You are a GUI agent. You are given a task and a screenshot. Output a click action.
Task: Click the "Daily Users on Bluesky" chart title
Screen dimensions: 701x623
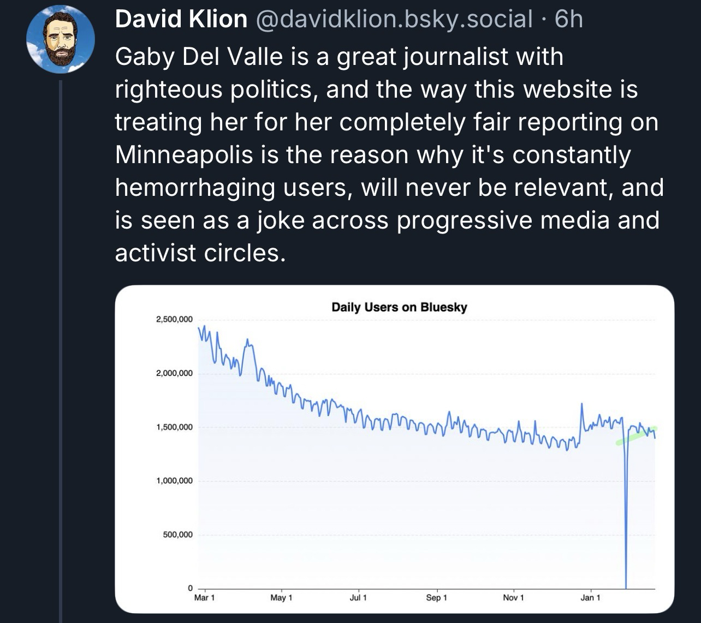click(399, 307)
